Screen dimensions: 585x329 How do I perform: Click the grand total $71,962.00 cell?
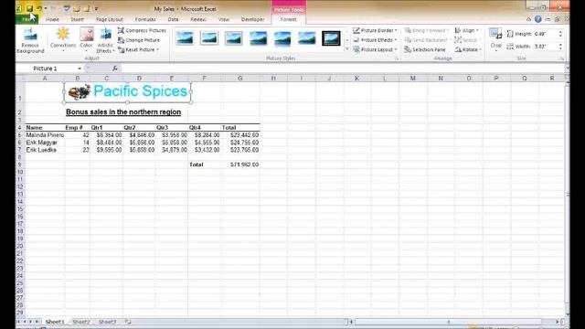240,164
